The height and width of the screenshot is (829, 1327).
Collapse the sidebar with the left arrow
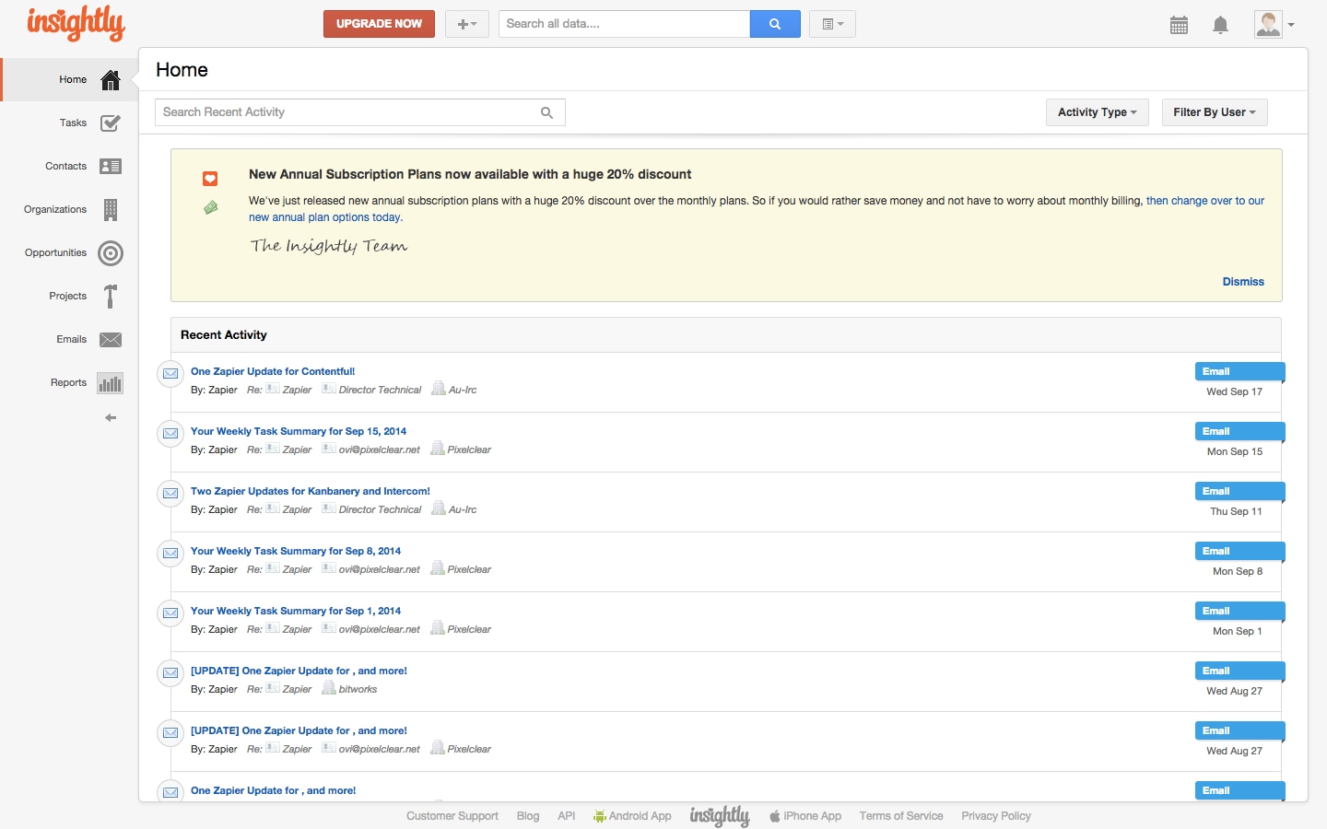click(111, 418)
